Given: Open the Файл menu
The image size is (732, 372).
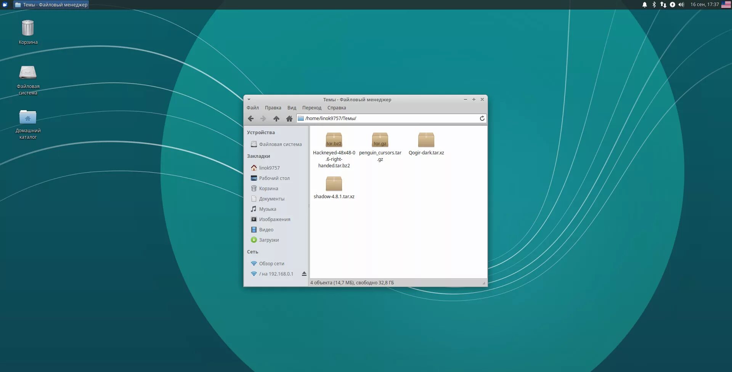Looking at the screenshot, I should [x=253, y=108].
